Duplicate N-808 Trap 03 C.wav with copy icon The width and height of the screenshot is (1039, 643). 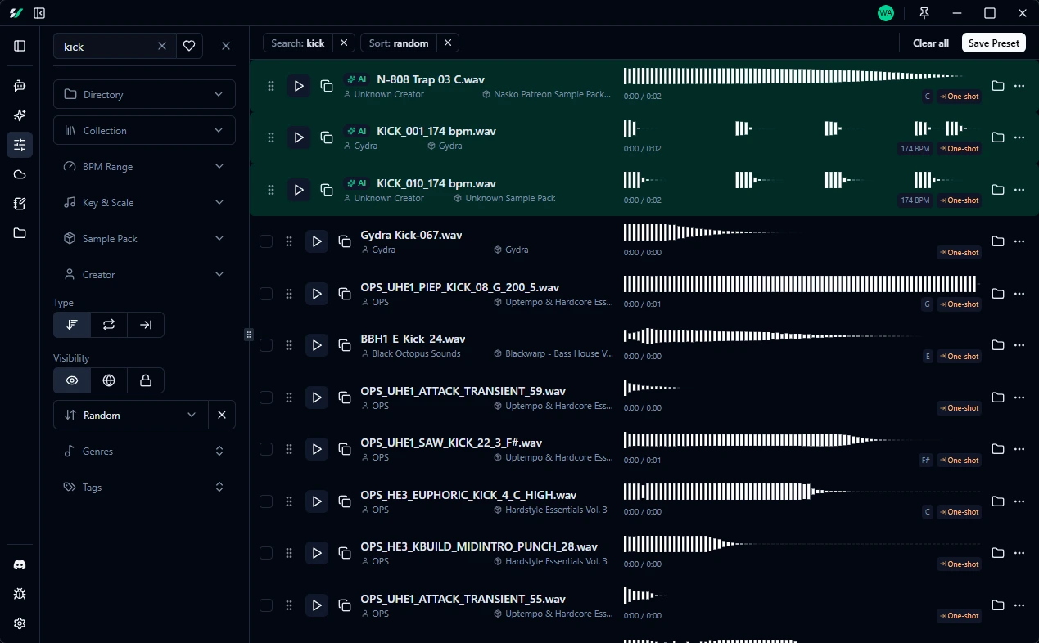tap(326, 85)
